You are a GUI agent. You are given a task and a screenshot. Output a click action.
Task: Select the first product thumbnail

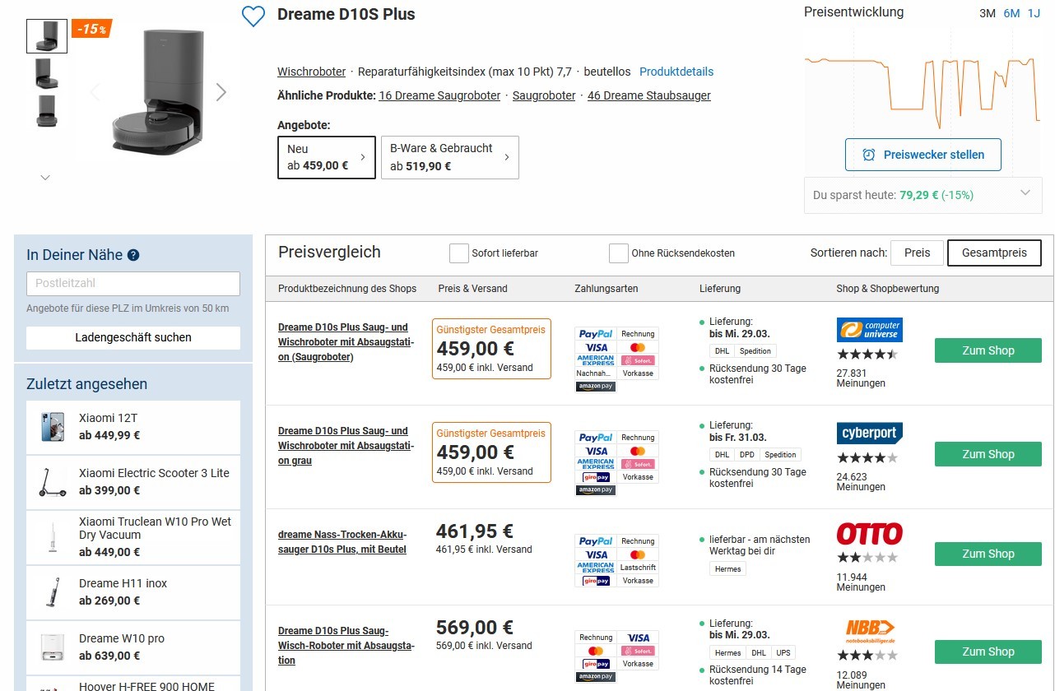(x=47, y=36)
